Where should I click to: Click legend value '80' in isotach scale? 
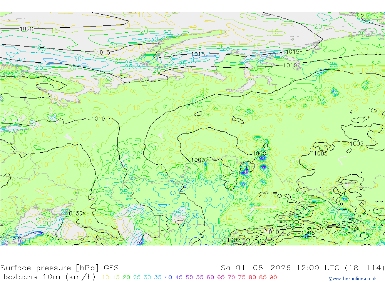(252, 277)
